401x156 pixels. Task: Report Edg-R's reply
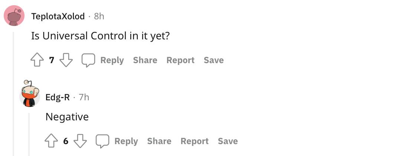click(195, 141)
